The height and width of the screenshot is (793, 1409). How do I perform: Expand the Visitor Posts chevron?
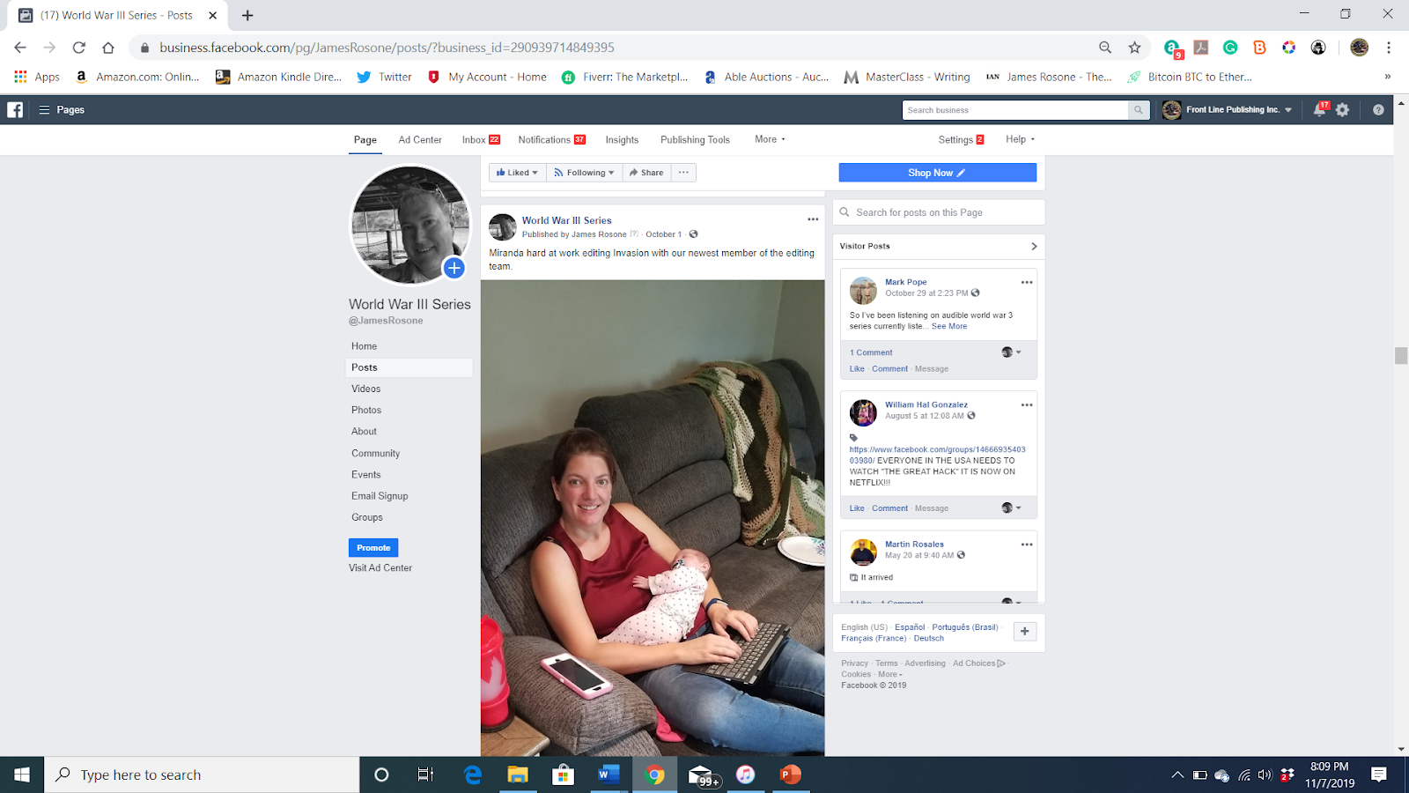pyautogui.click(x=1034, y=246)
